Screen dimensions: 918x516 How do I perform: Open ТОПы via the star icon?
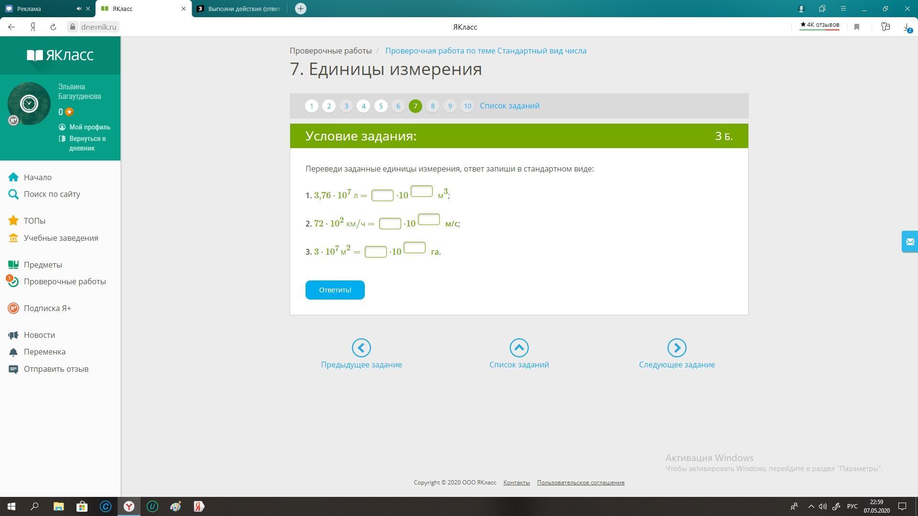pos(13,221)
